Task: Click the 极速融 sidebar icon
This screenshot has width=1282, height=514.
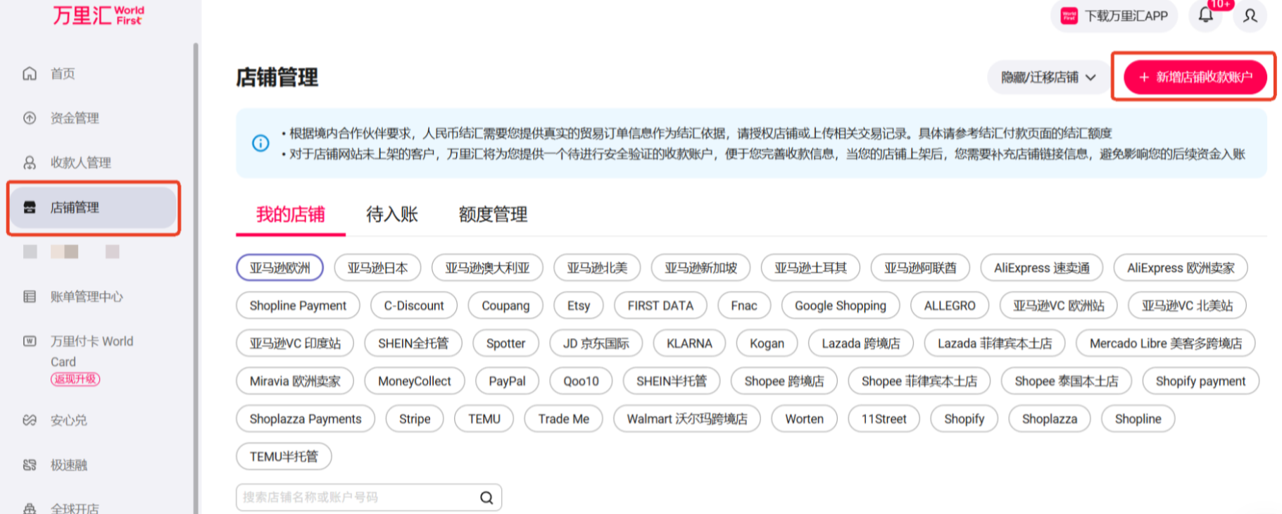Action: [30, 465]
